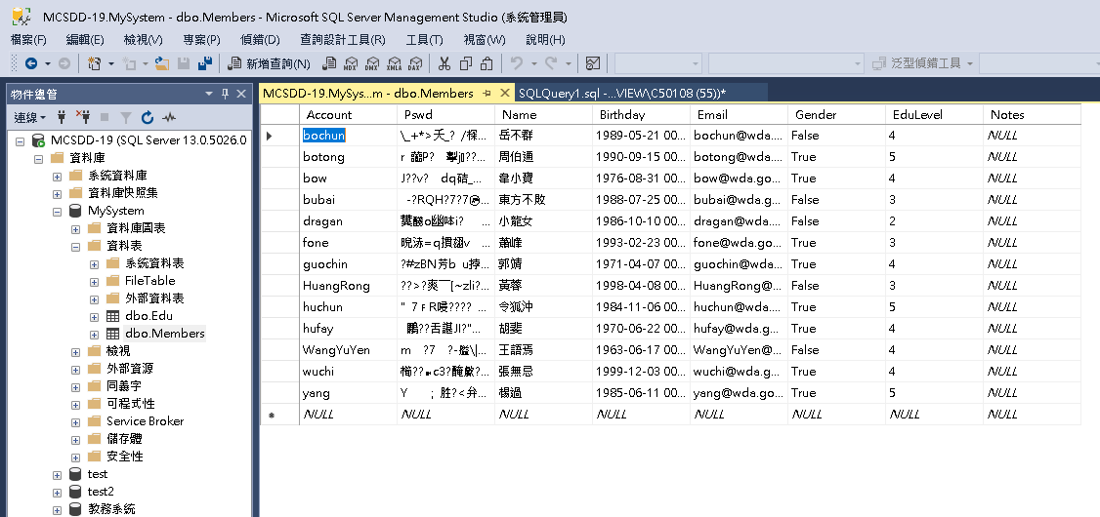Close the dbo.Members tab

pyautogui.click(x=504, y=93)
